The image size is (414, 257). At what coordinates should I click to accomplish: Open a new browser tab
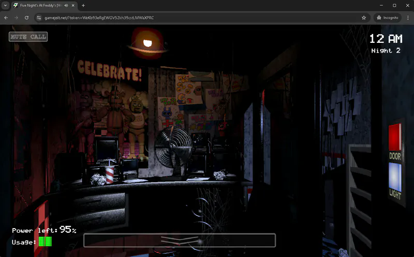pos(83,5)
